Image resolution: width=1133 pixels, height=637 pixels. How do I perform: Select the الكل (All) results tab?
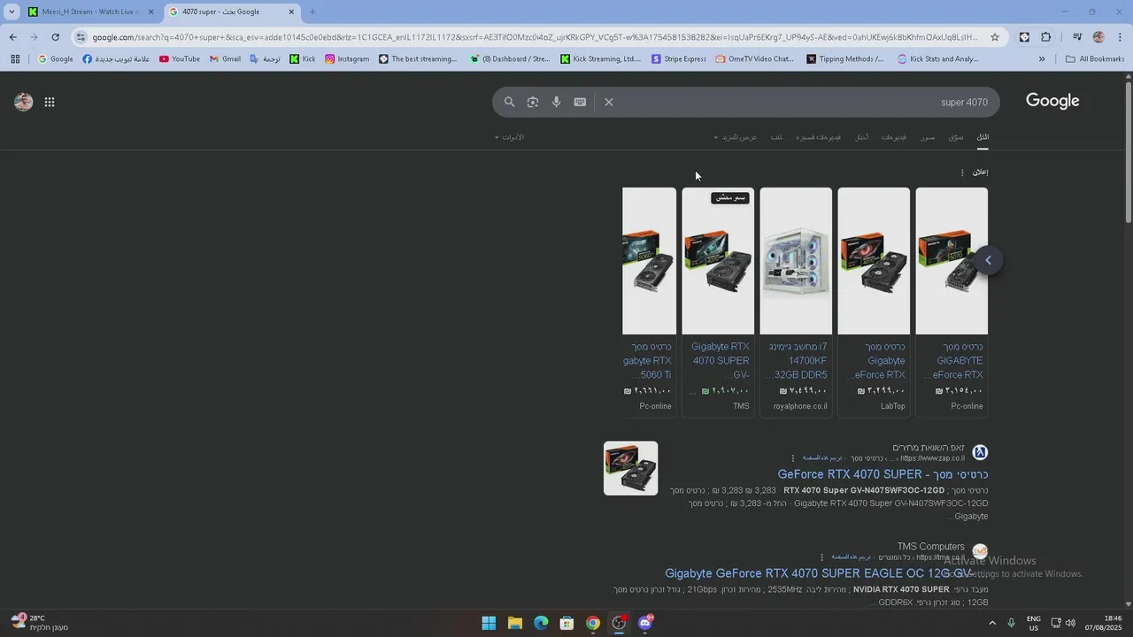(x=983, y=137)
